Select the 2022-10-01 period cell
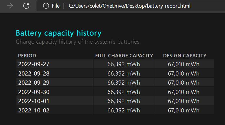The width and height of the screenshot is (225, 125). (34, 101)
